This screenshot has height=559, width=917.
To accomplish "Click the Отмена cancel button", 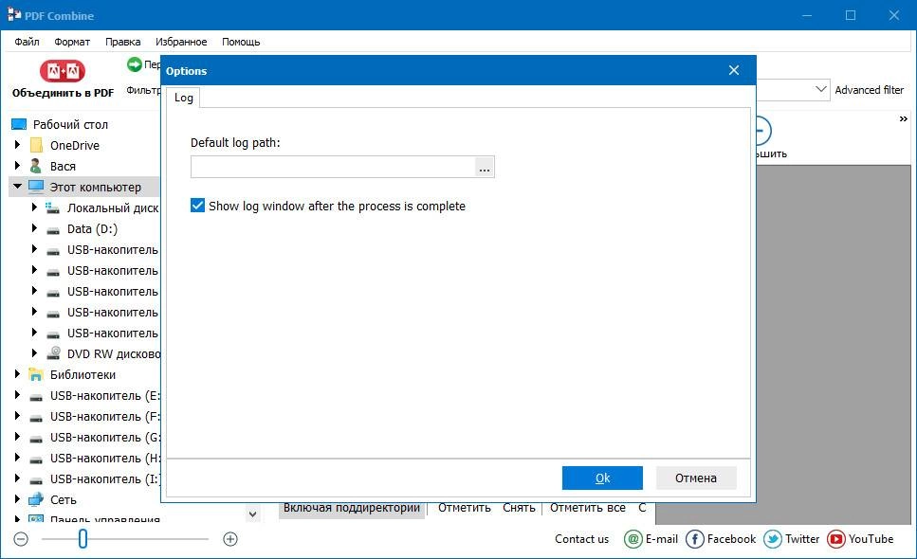I will coord(696,478).
